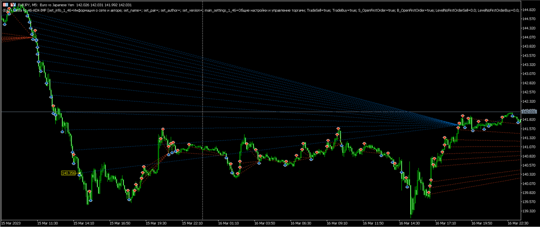Click the 16 Mar 01:10 time label

[229, 223]
